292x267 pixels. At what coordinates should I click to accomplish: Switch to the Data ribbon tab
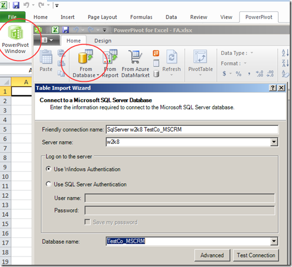coord(171,17)
